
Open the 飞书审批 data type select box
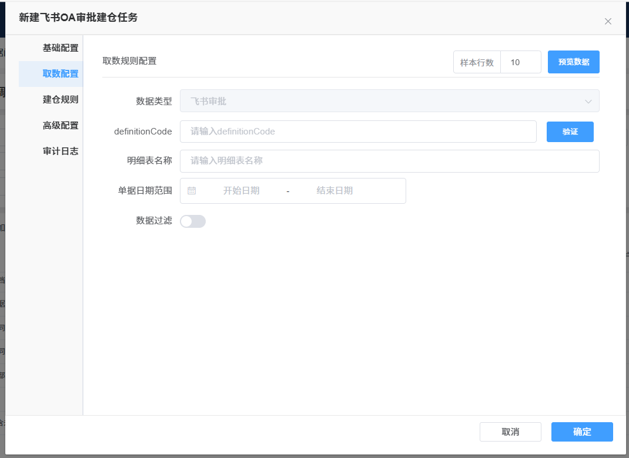pyautogui.click(x=382, y=101)
